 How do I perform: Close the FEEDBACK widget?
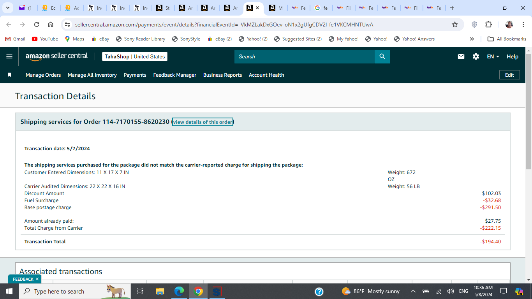pyautogui.click(x=37, y=279)
